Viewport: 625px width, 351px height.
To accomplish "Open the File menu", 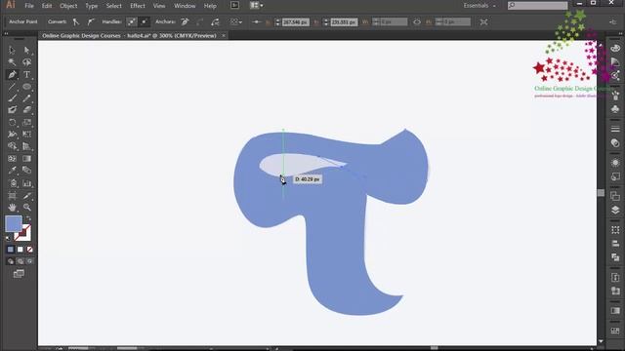I will click(x=29, y=6).
